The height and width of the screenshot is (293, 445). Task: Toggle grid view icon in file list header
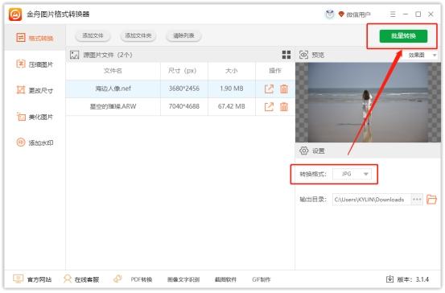pyautogui.click(x=286, y=55)
